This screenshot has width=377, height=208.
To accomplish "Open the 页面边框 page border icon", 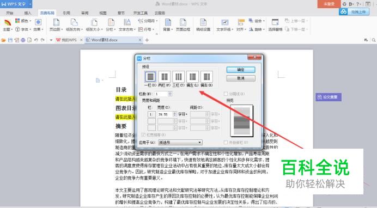I will click(x=183, y=22).
